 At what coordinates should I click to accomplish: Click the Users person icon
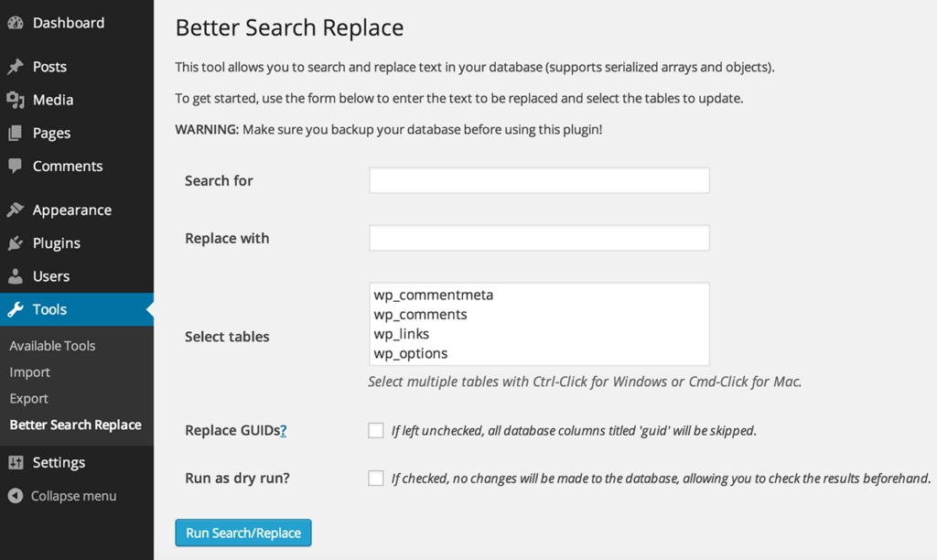[15, 276]
